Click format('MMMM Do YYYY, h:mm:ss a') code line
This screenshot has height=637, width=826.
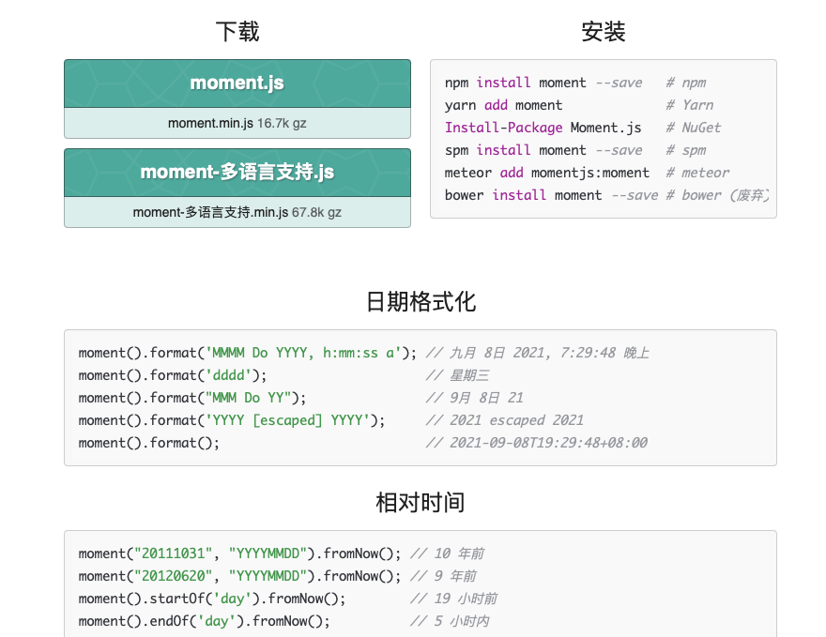click(248, 353)
